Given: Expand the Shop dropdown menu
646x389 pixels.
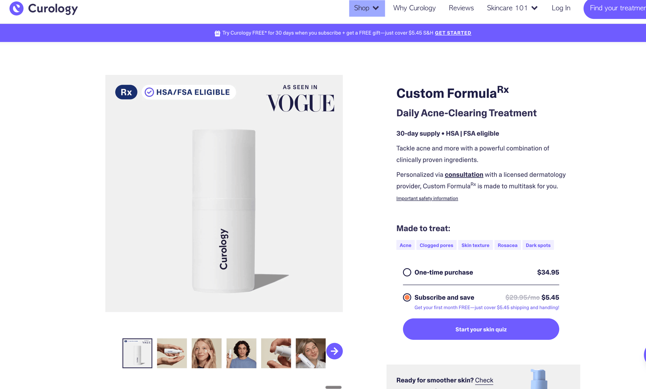Looking at the screenshot, I should pos(367,8).
